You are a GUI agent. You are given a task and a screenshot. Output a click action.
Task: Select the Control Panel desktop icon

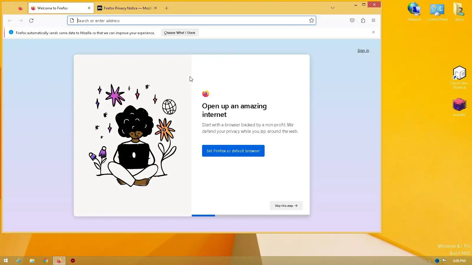(437, 12)
